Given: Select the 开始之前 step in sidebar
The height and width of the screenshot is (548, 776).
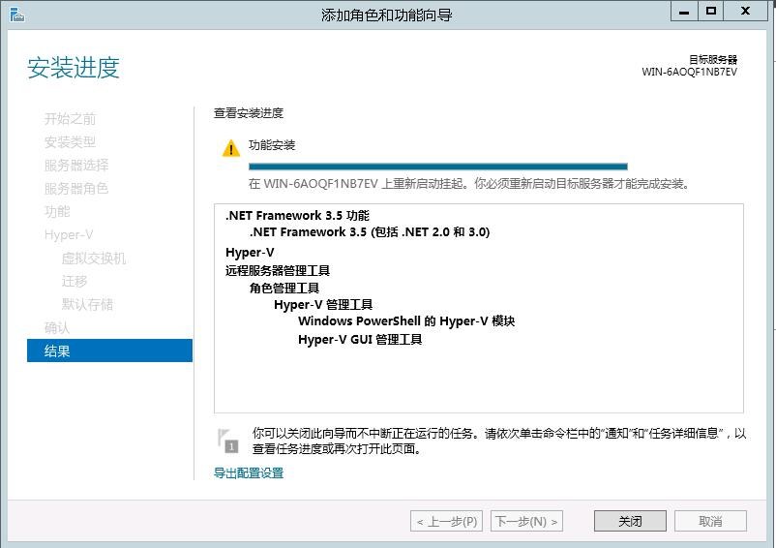Looking at the screenshot, I should 70,119.
